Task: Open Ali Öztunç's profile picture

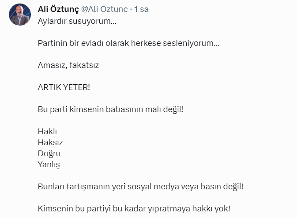Action: (20, 15)
